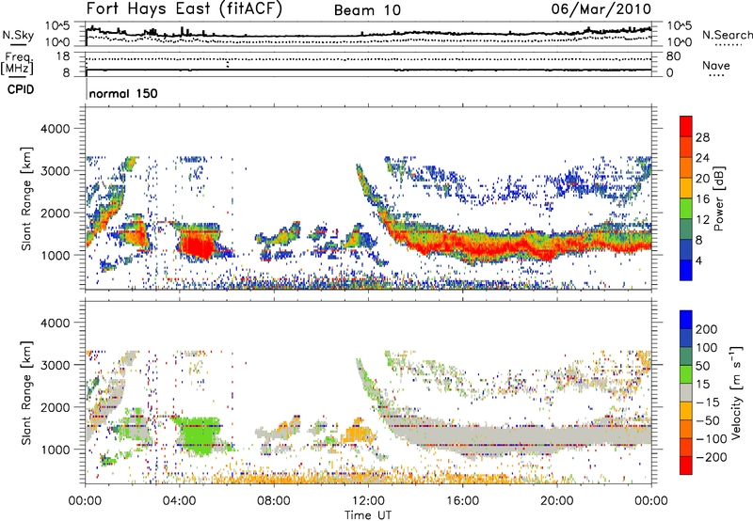Click the "3000" tick on the velocity panel
The width and height of the screenshot is (753, 521).
55,365
